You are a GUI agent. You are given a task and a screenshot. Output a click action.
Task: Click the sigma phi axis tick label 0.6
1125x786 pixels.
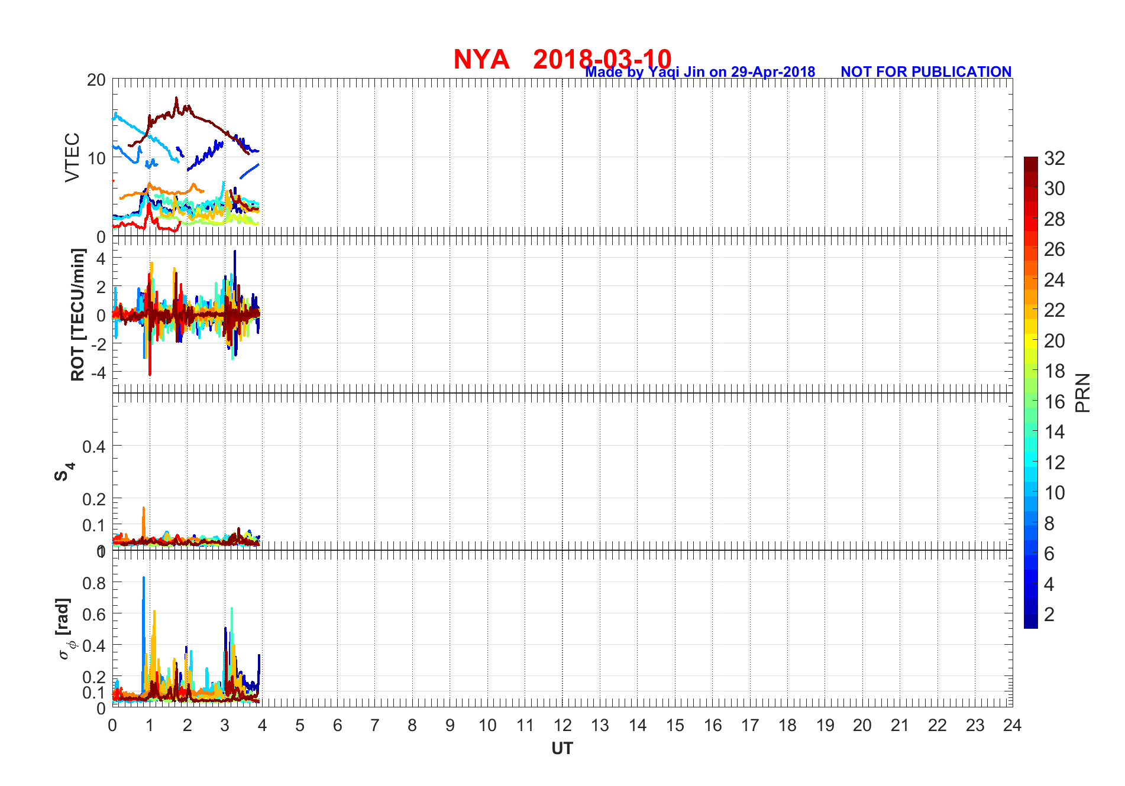tap(94, 615)
